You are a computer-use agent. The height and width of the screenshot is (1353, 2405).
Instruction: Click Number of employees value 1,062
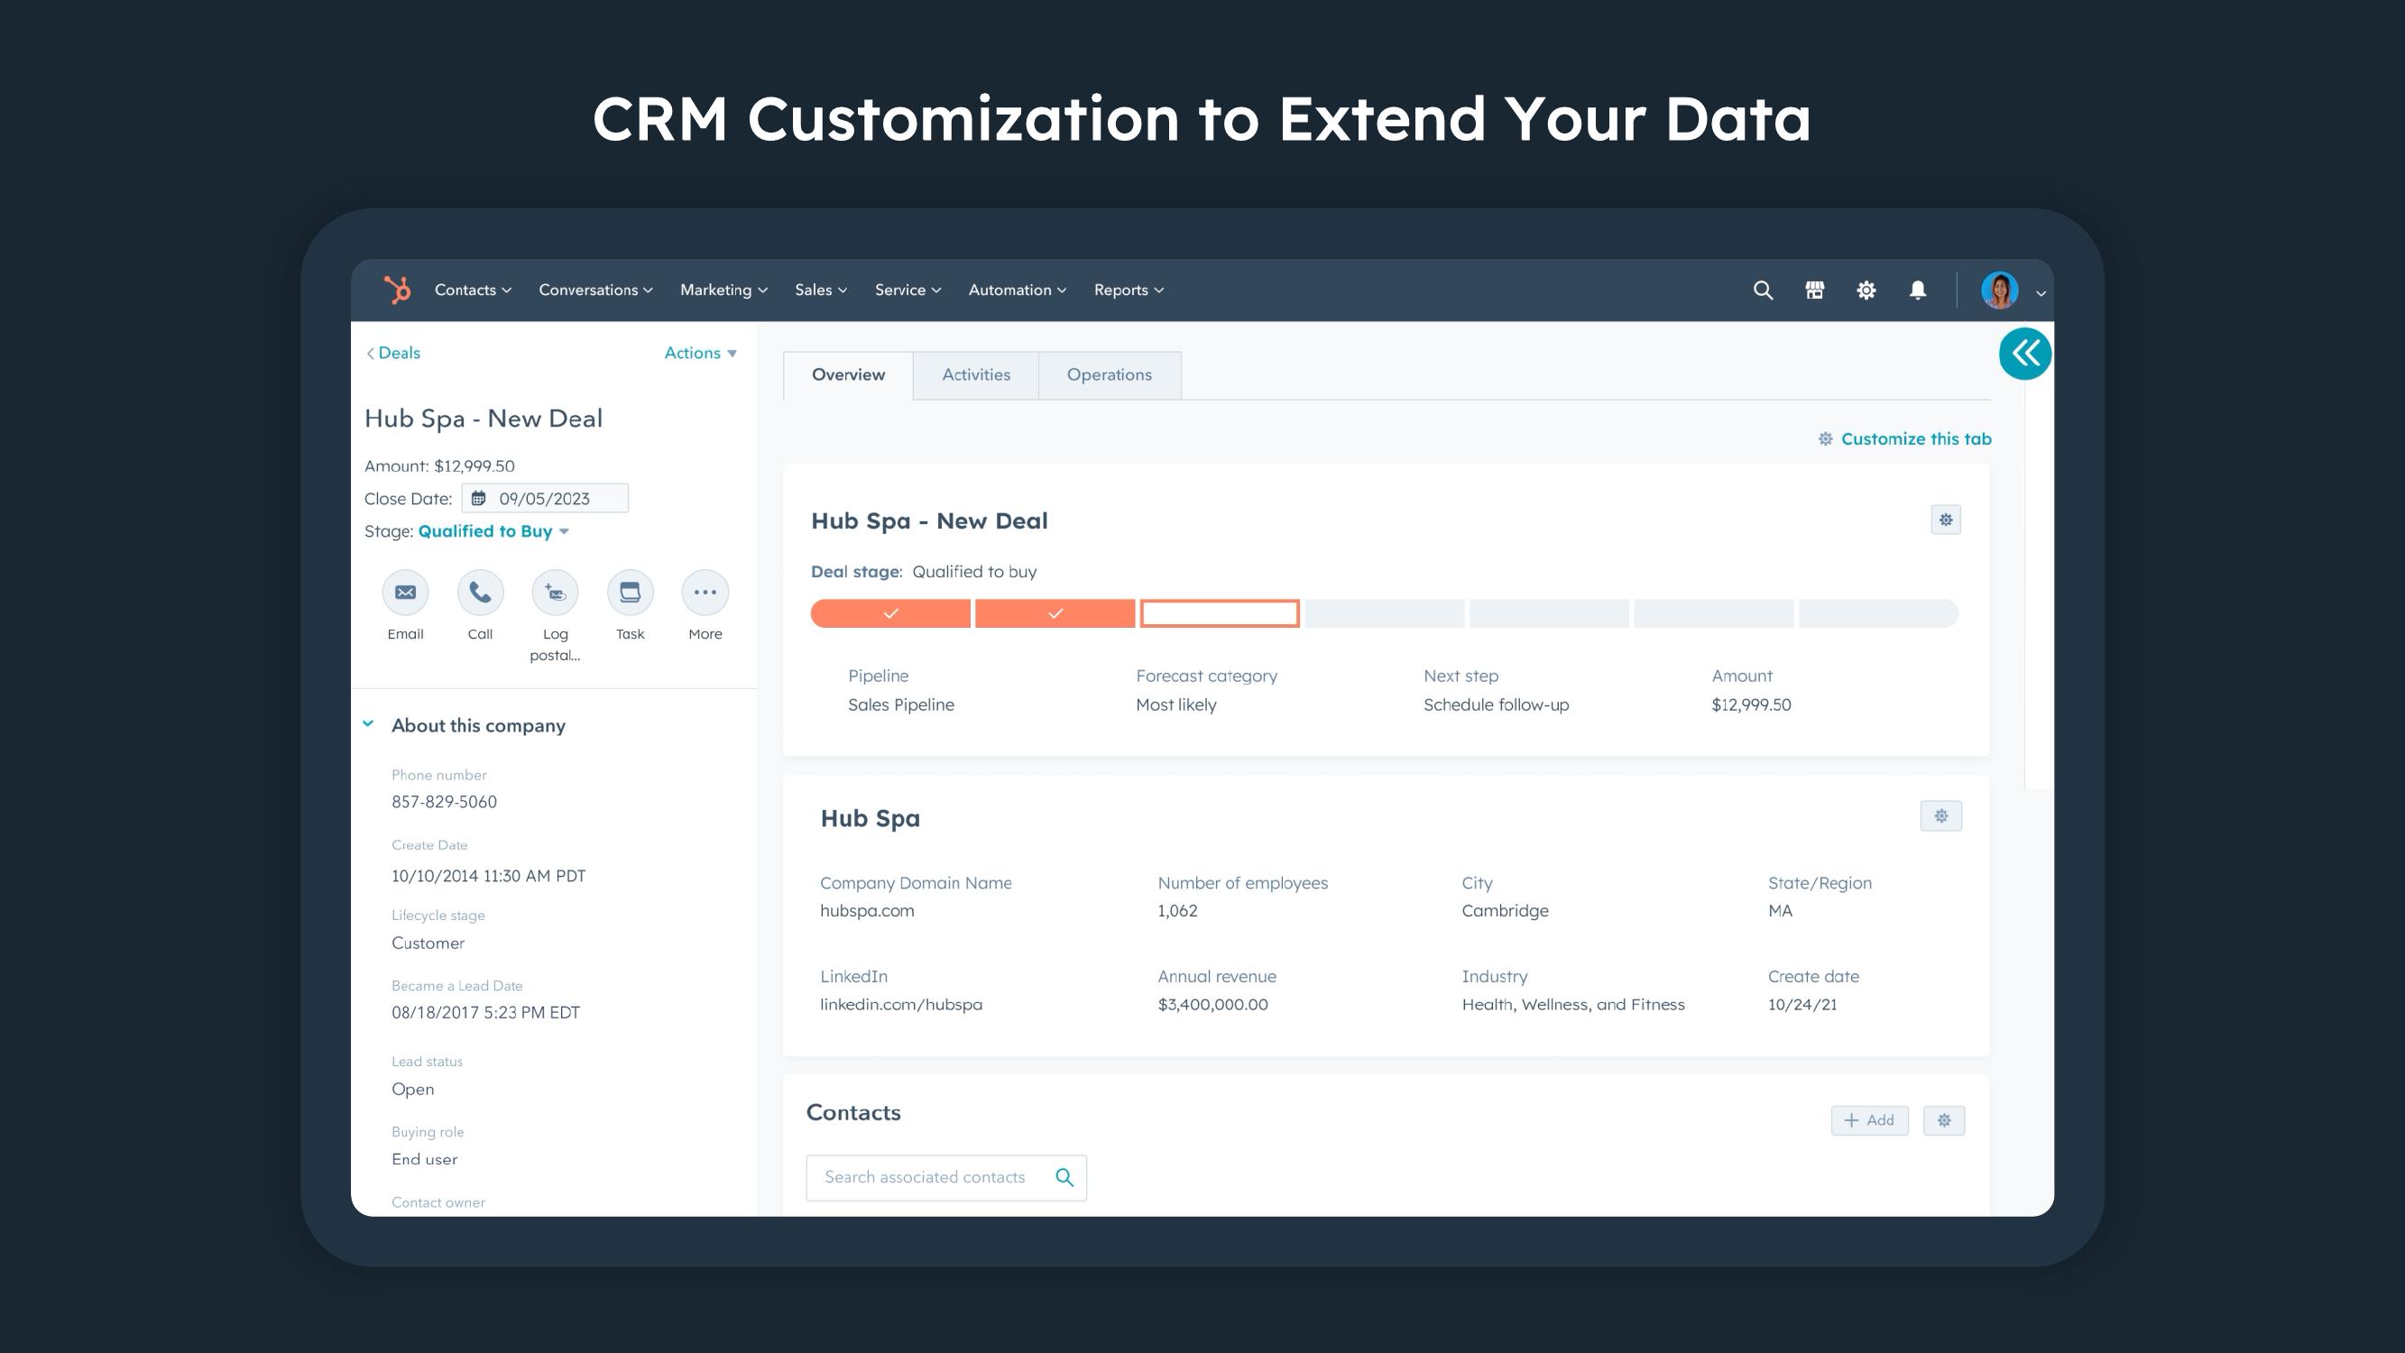point(1177,910)
